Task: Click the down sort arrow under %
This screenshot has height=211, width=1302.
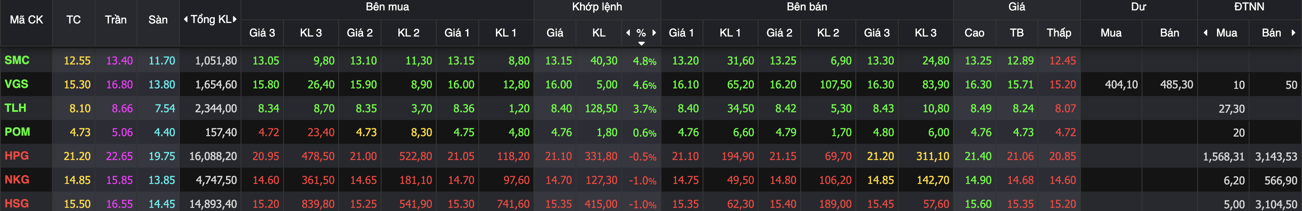Action: [x=642, y=43]
